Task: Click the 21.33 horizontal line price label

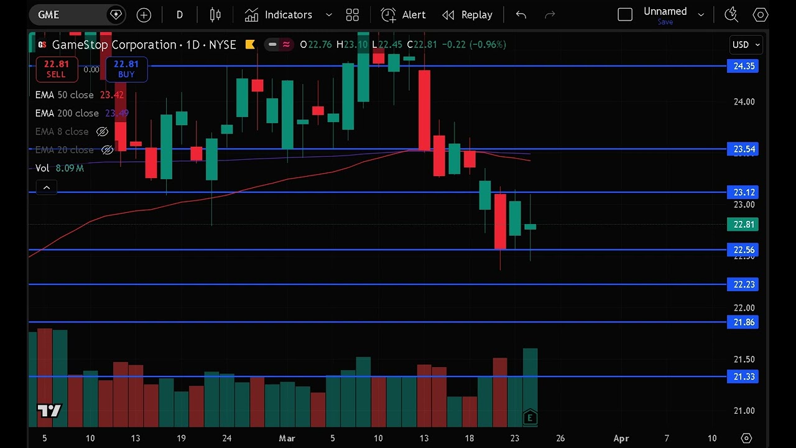Action: [743, 376]
